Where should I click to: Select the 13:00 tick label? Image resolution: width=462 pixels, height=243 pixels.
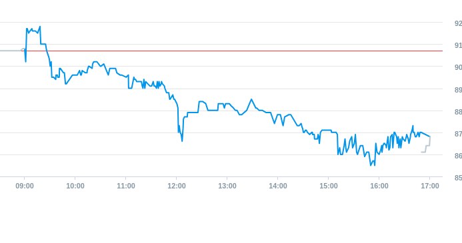pos(227,186)
